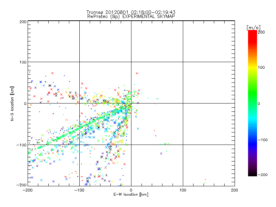Pick the black bottom of the colorbar
Viewport: 276px width, 207px height.
click(253, 174)
